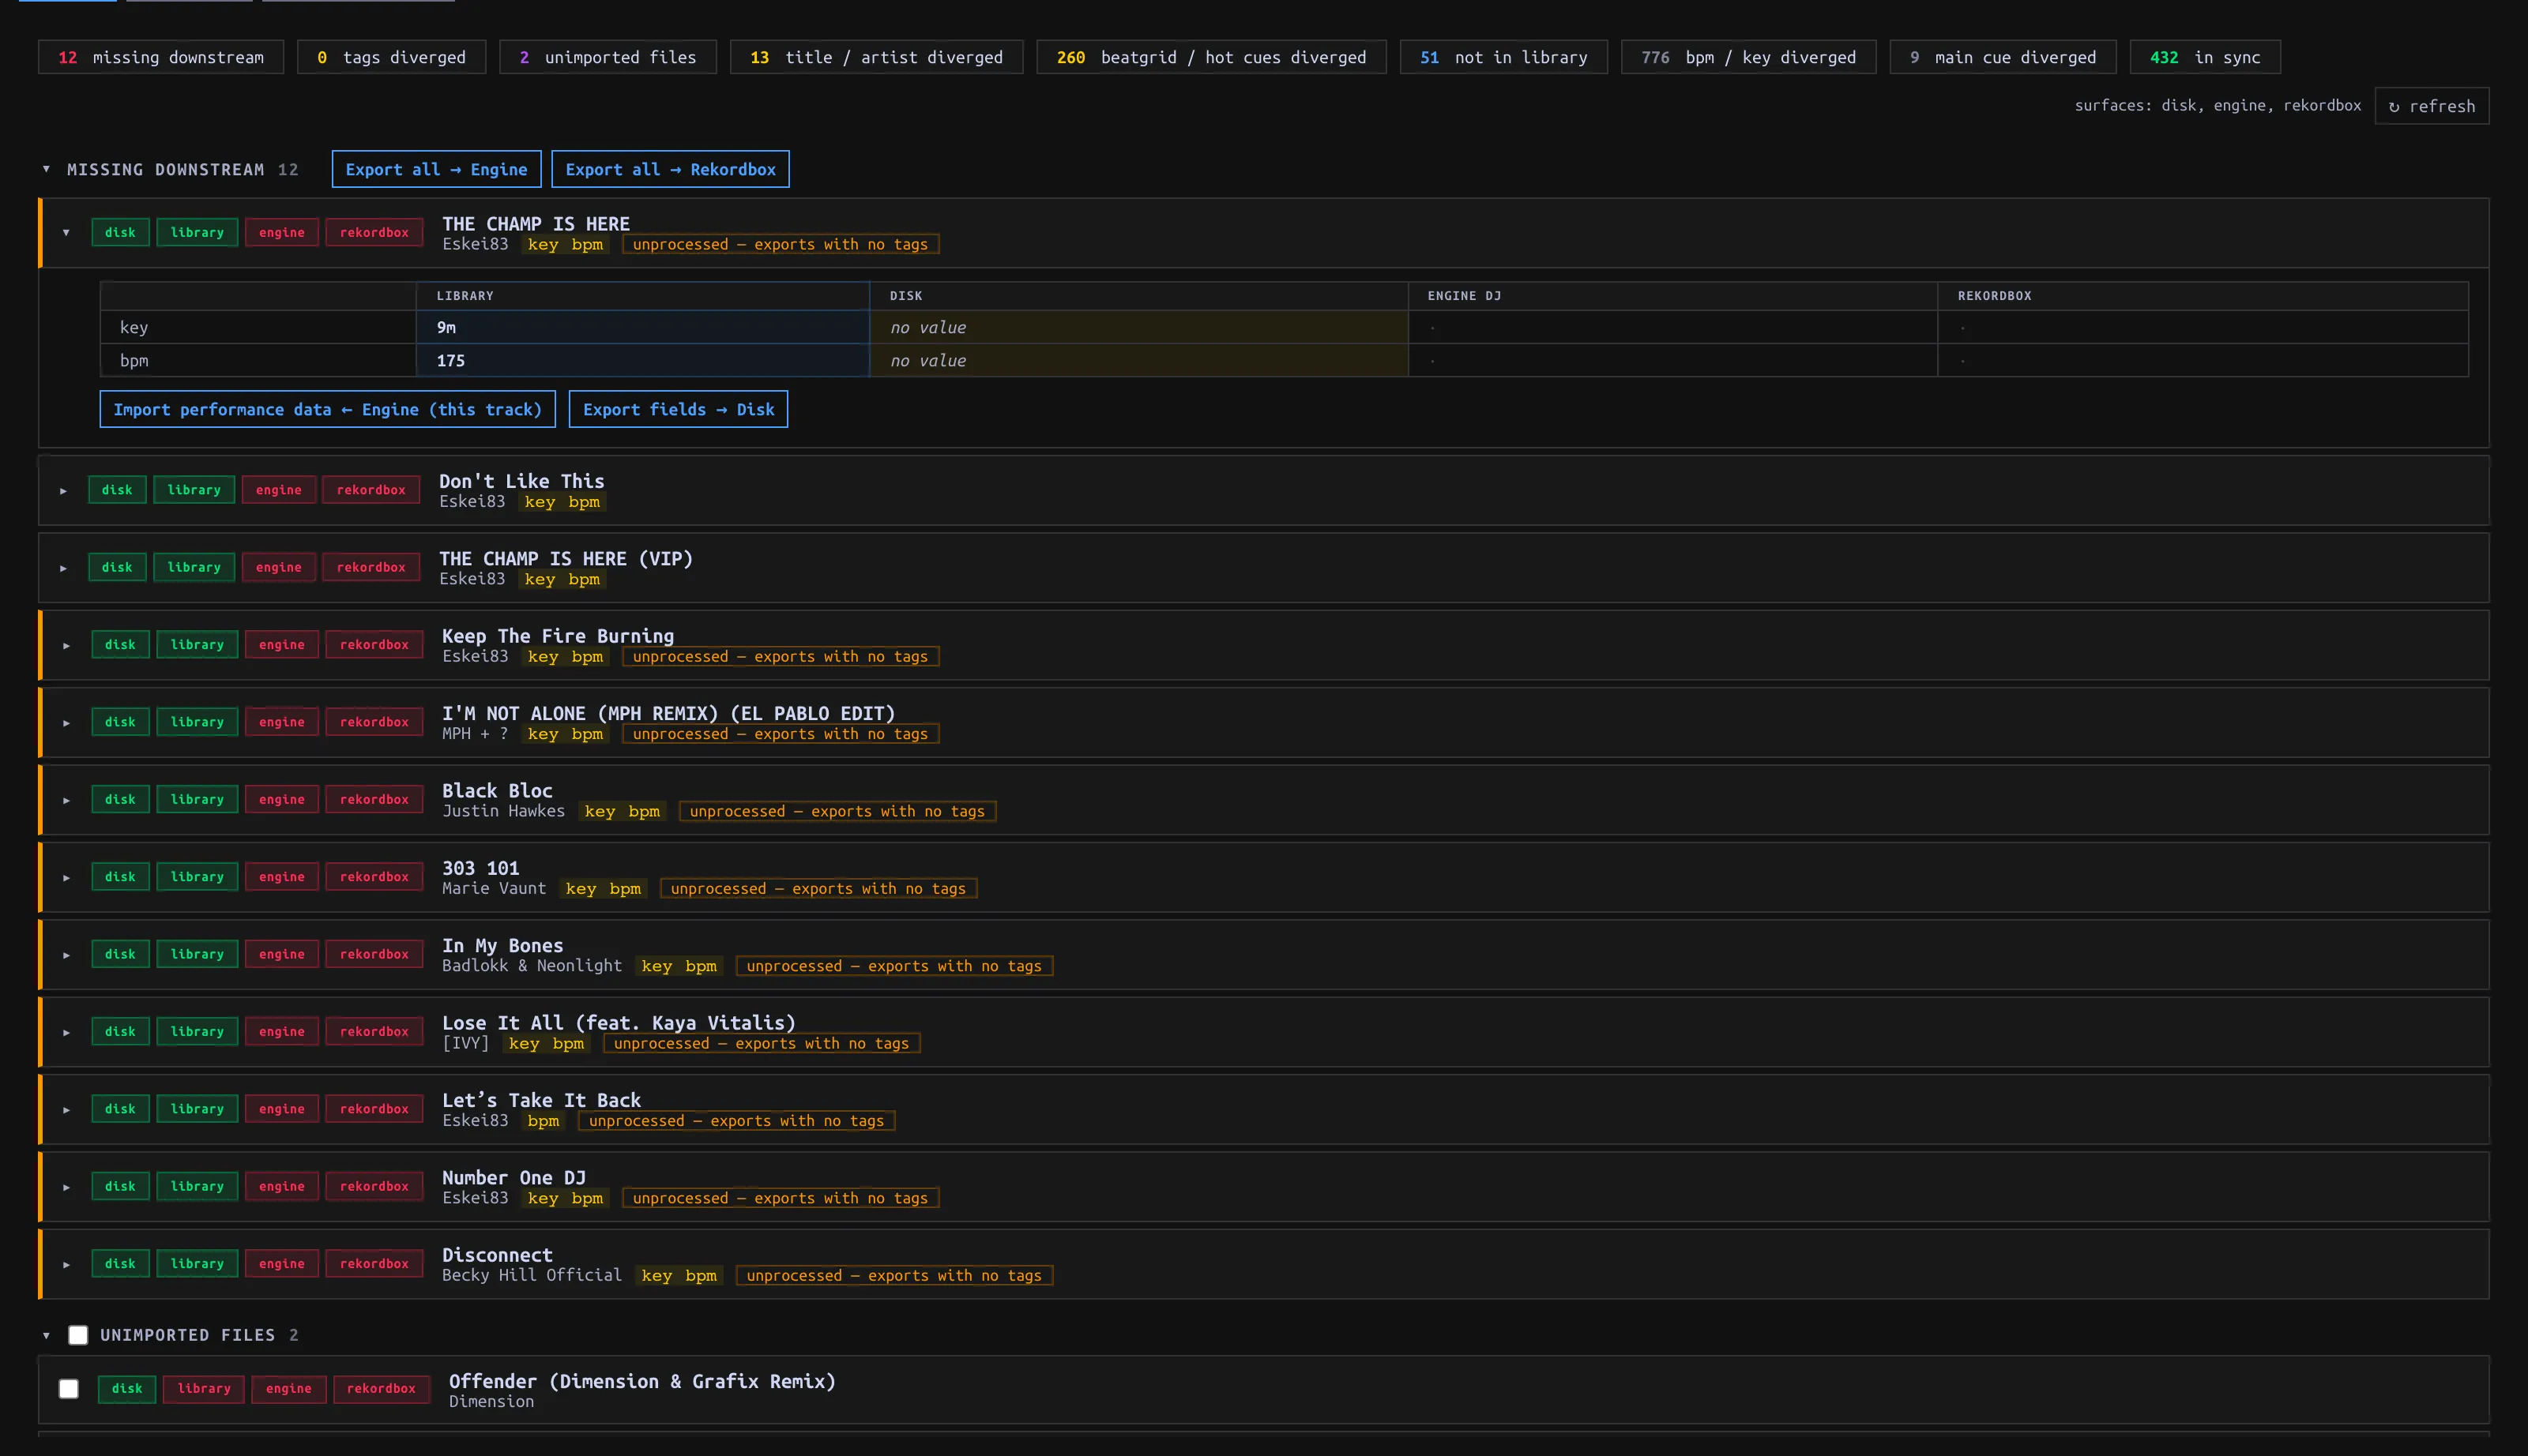
Task: Click the unprocessed warning on Number One DJ
Action: coord(781,1198)
